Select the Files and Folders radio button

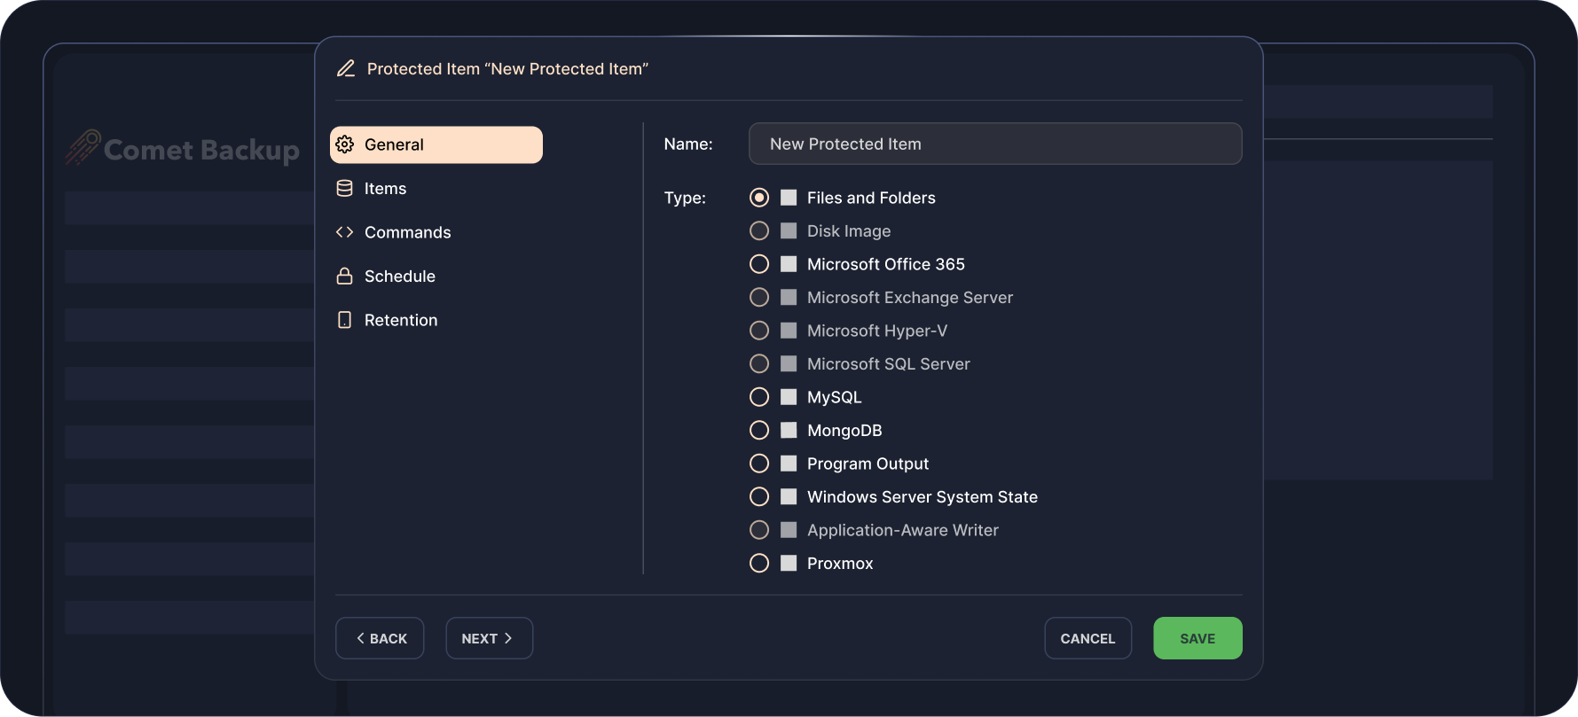pyautogui.click(x=759, y=198)
